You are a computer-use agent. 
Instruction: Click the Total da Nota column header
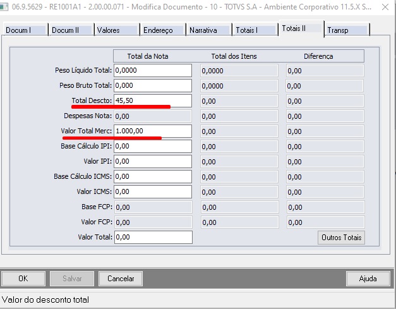pos(148,56)
